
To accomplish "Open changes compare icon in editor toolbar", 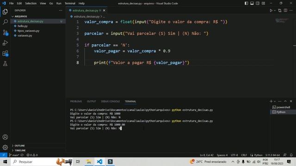I will [280, 11].
